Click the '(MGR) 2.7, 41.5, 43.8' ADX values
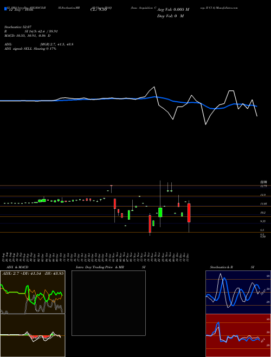The image size is (271, 357). (56, 44)
